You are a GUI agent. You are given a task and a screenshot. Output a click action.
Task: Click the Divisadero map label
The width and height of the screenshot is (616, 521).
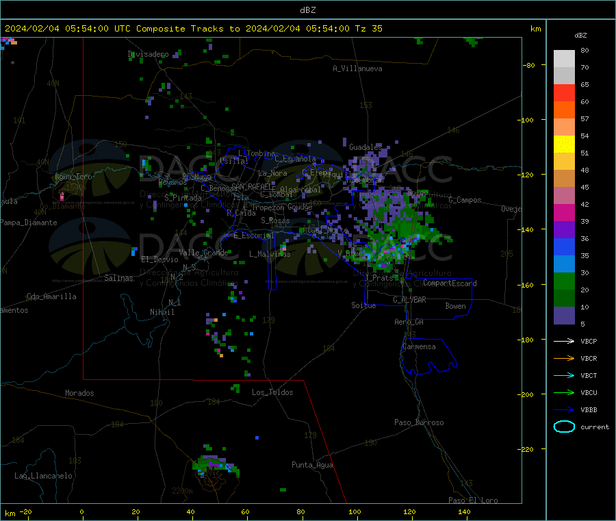click(148, 54)
